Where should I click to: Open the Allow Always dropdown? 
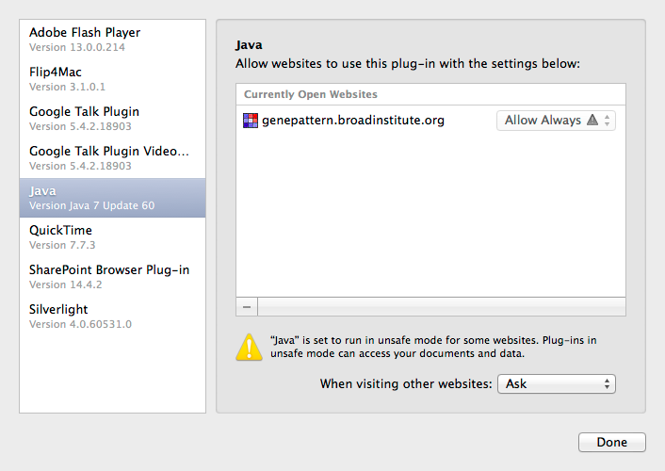(x=556, y=121)
